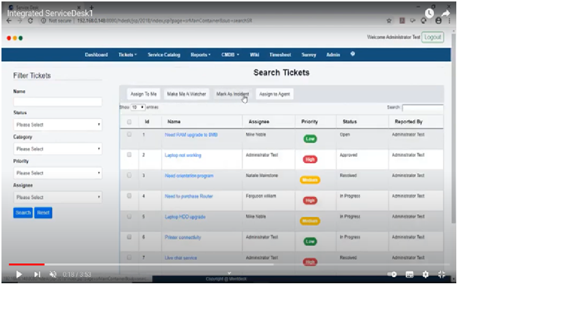This screenshot has height=317, width=564.
Task: Open a new browser tab
Action: (x=92, y=7)
